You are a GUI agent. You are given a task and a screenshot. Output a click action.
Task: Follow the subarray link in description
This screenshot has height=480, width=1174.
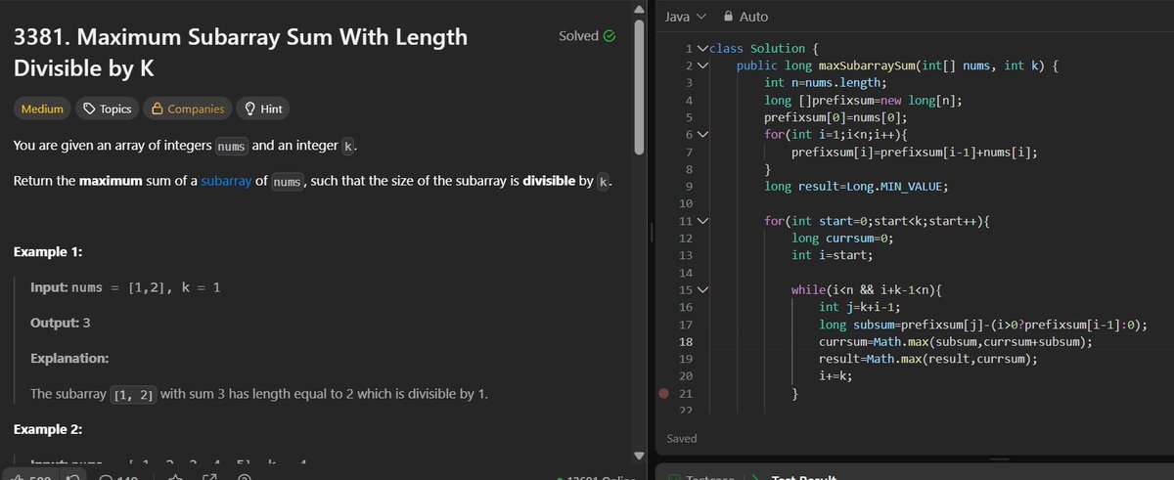pyautogui.click(x=226, y=182)
